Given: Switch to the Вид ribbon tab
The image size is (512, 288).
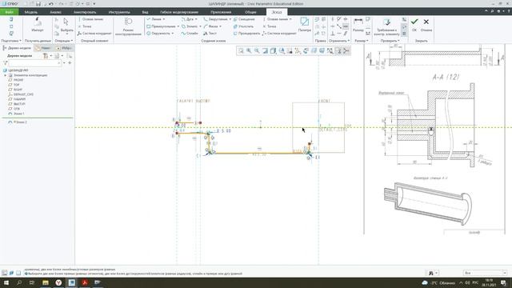Looking at the screenshot, I should point(145,12).
